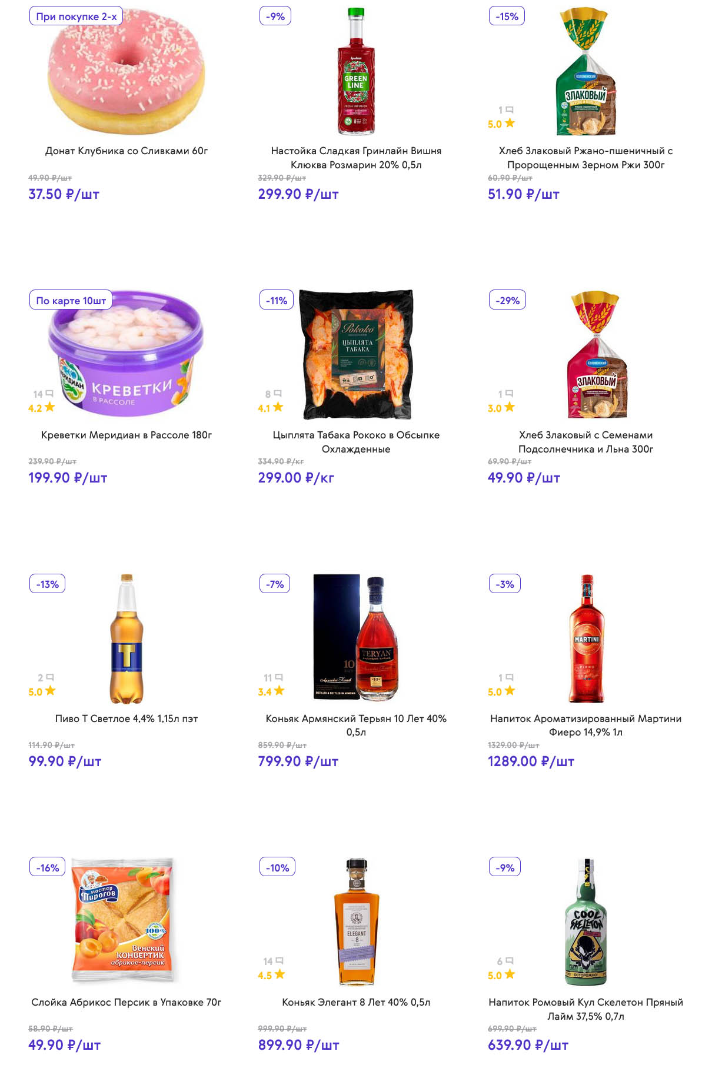Click the 4.2 star rating on the shrimp
The height and width of the screenshot is (1068, 712).
point(41,408)
